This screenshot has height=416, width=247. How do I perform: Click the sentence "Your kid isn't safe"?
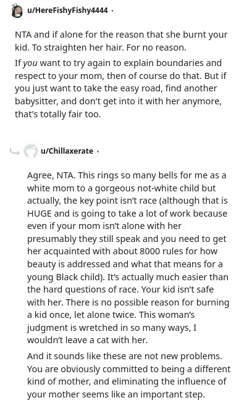click(177, 289)
